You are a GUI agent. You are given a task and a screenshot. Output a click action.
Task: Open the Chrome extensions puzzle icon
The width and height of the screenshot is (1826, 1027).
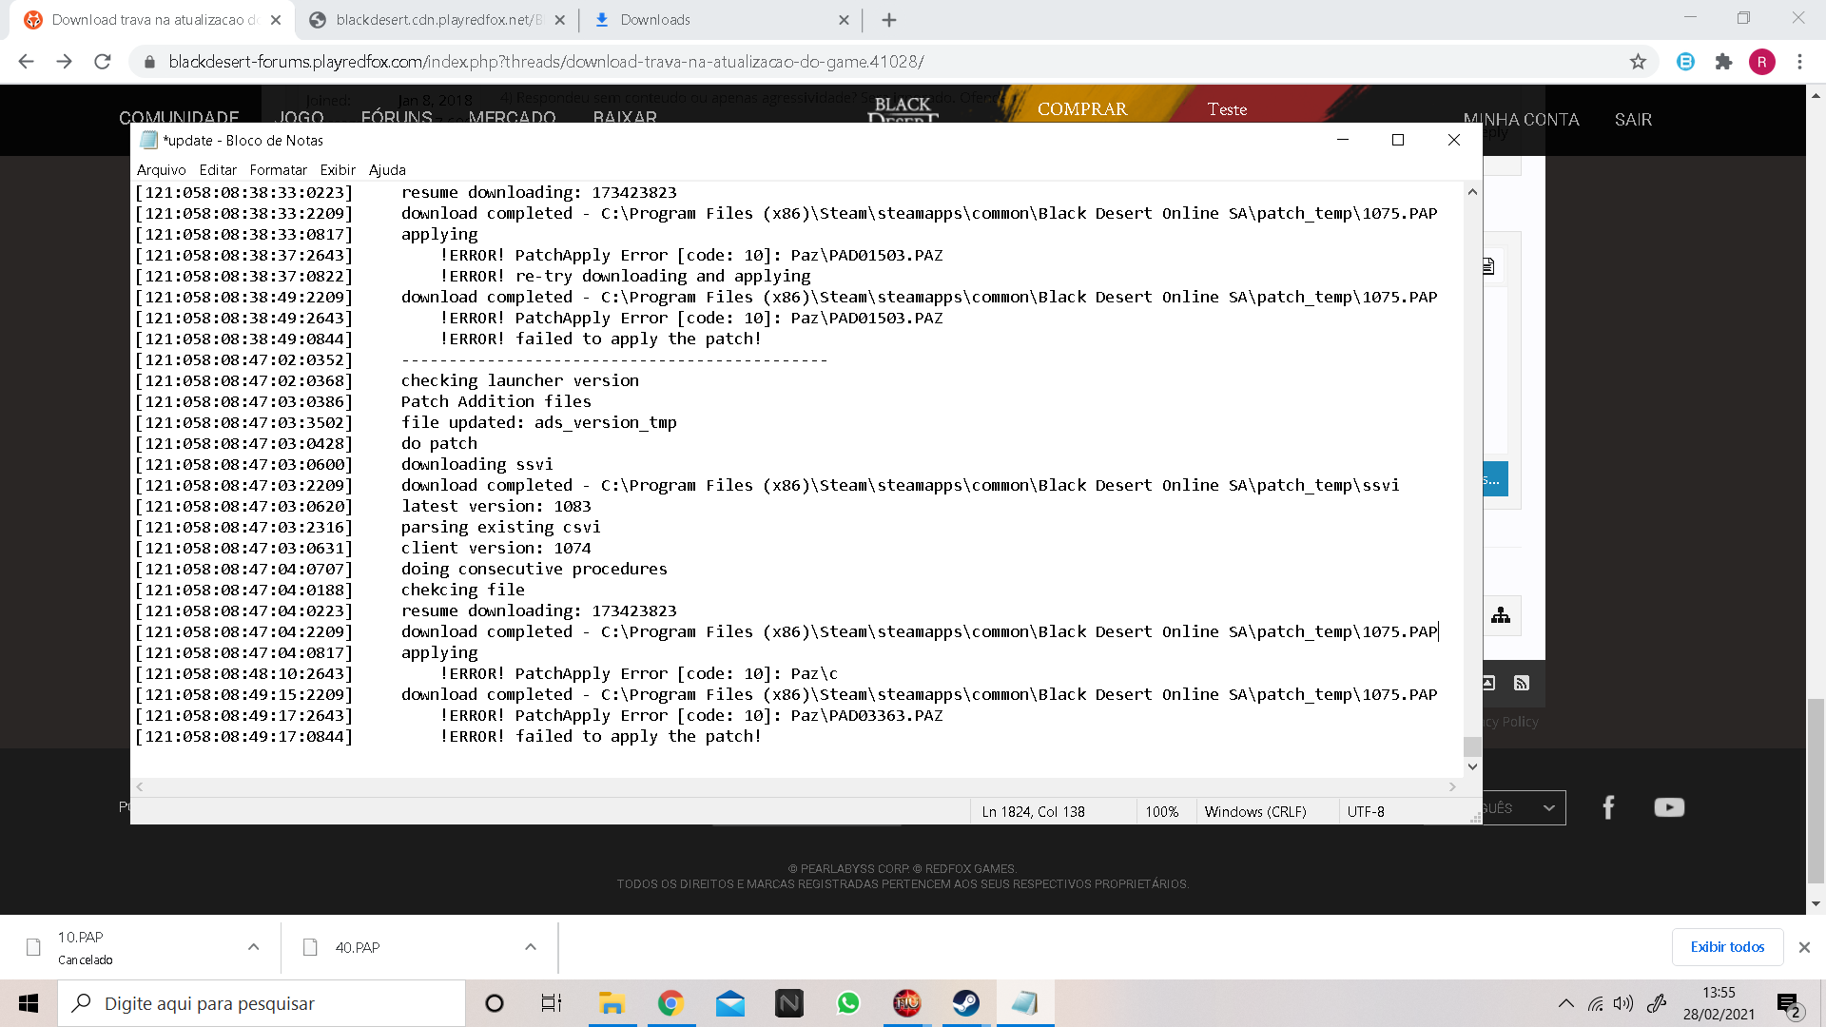click(x=1723, y=62)
